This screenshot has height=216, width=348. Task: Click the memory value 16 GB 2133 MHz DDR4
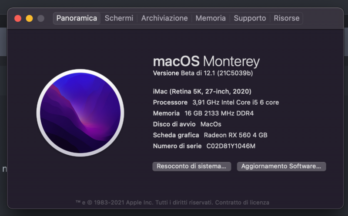point(219,113)
